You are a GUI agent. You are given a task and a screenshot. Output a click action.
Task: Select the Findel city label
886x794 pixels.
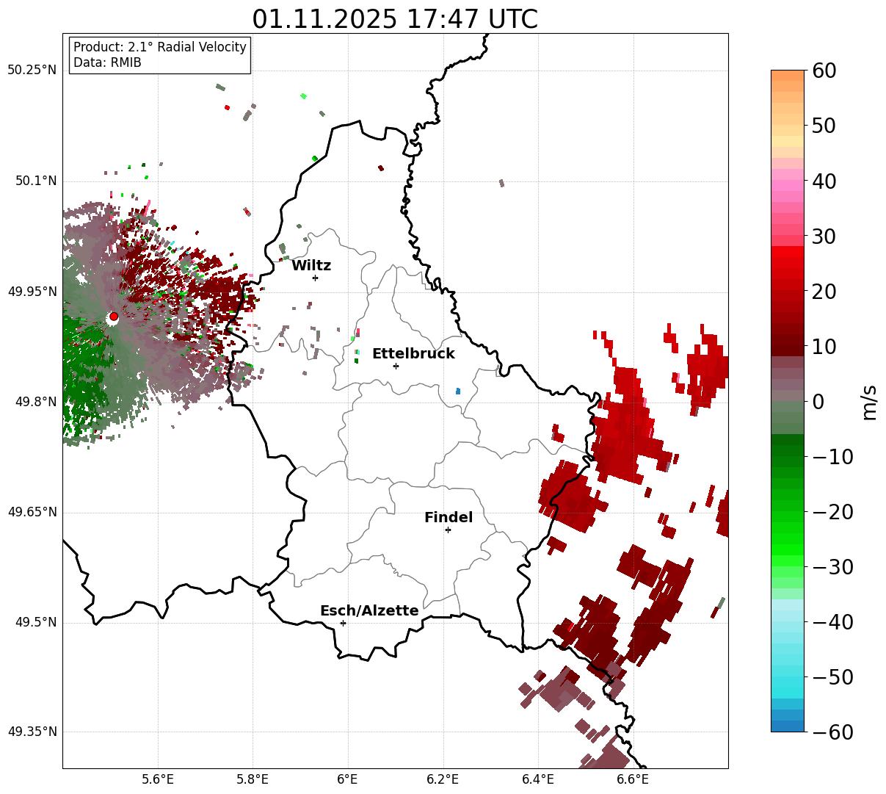[449, 518]
